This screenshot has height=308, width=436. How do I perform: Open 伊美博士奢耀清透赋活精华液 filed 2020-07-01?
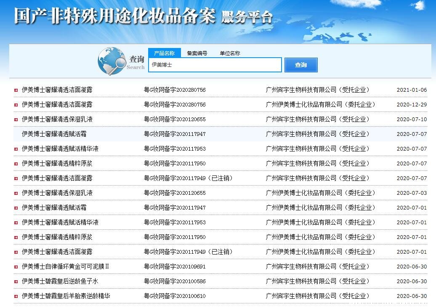point(60,223)
